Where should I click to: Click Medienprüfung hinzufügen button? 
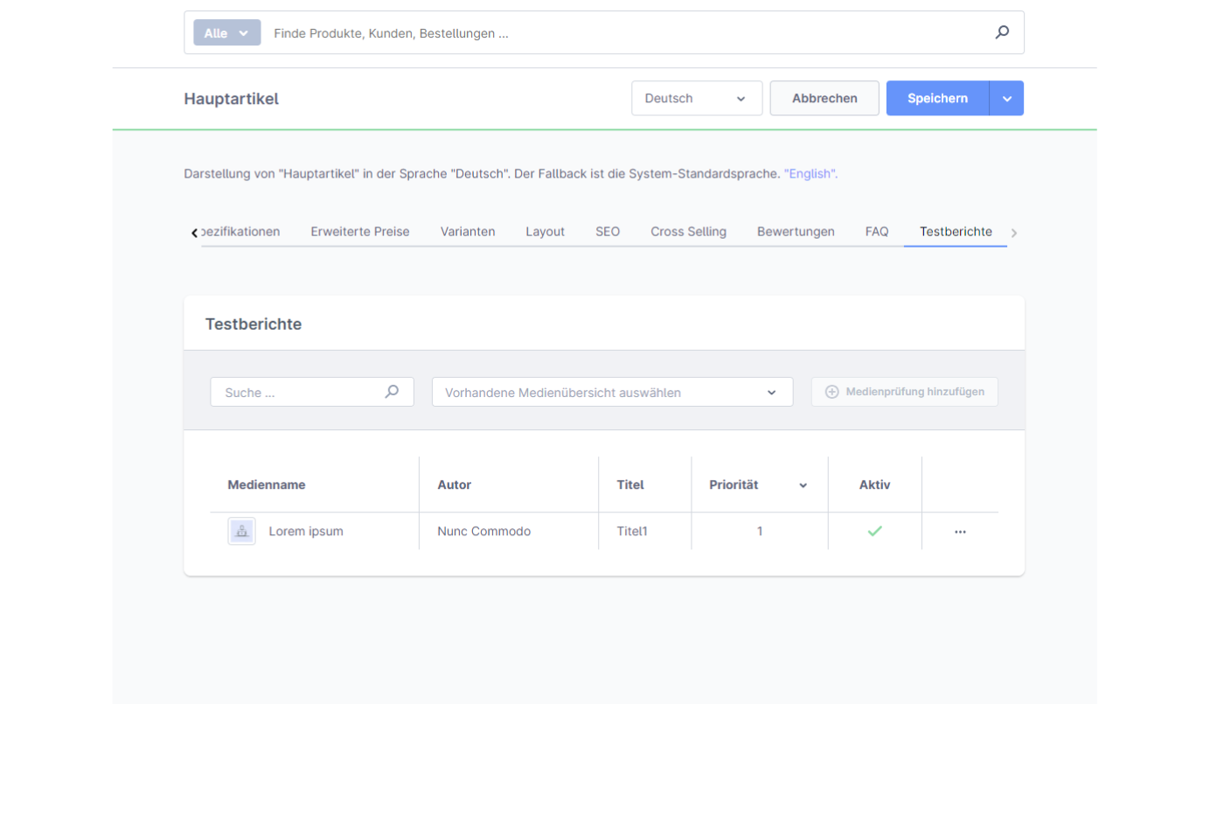click(x=904, y=392)
